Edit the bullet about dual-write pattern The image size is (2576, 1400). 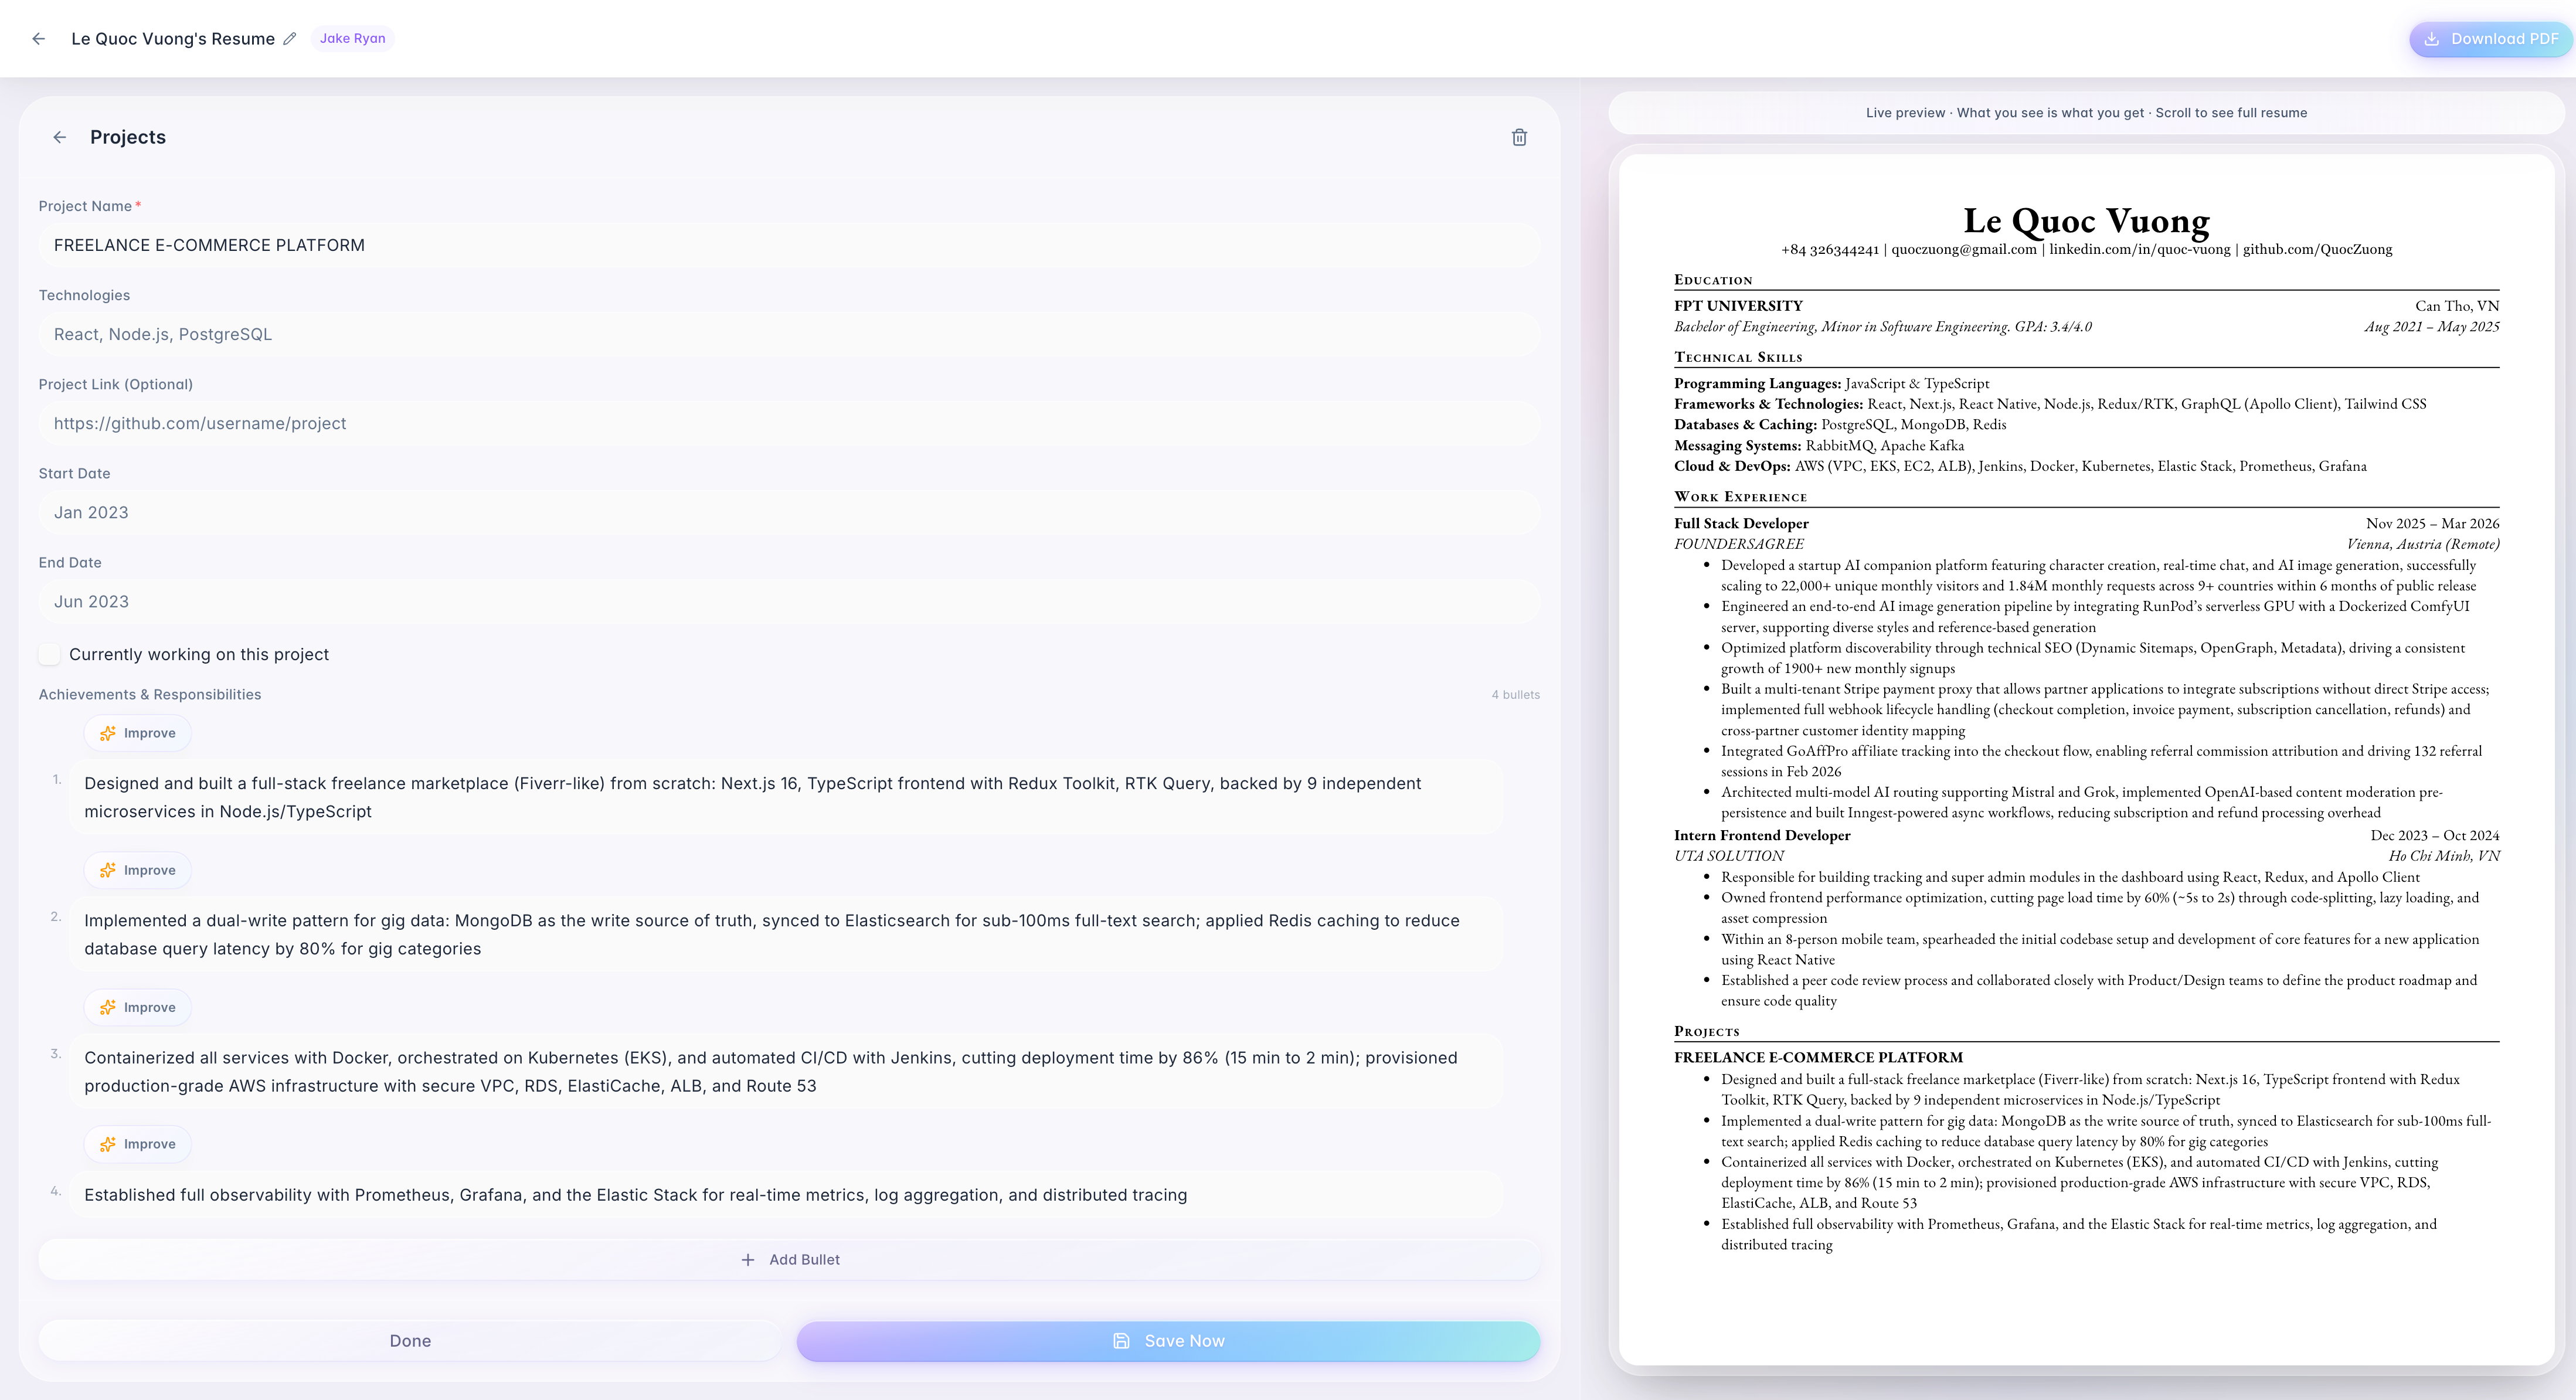(786, 934)
